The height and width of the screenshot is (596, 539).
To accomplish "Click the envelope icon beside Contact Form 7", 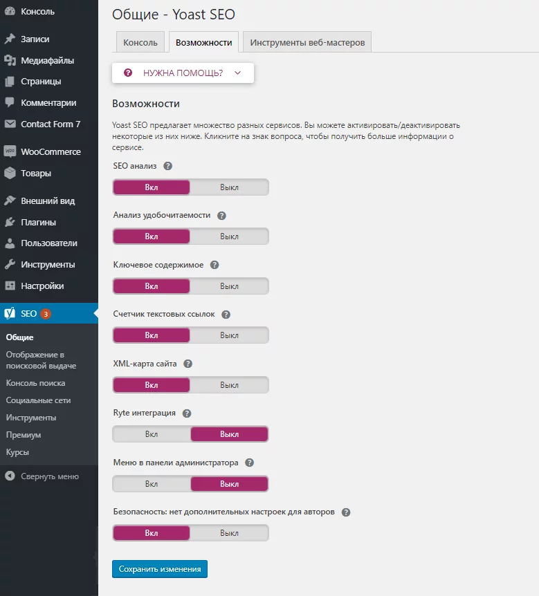I will tap(10, 124).
